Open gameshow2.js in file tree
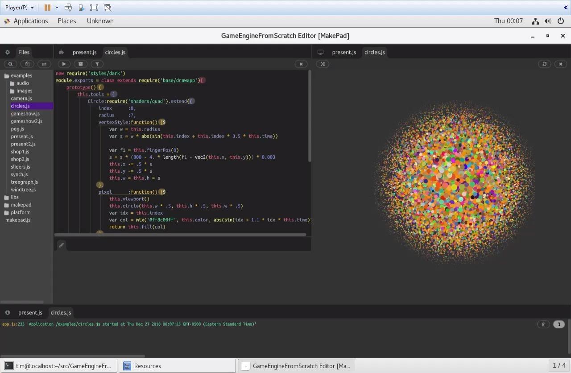This screenshot has width=571, height=373. tap(27, 121)
